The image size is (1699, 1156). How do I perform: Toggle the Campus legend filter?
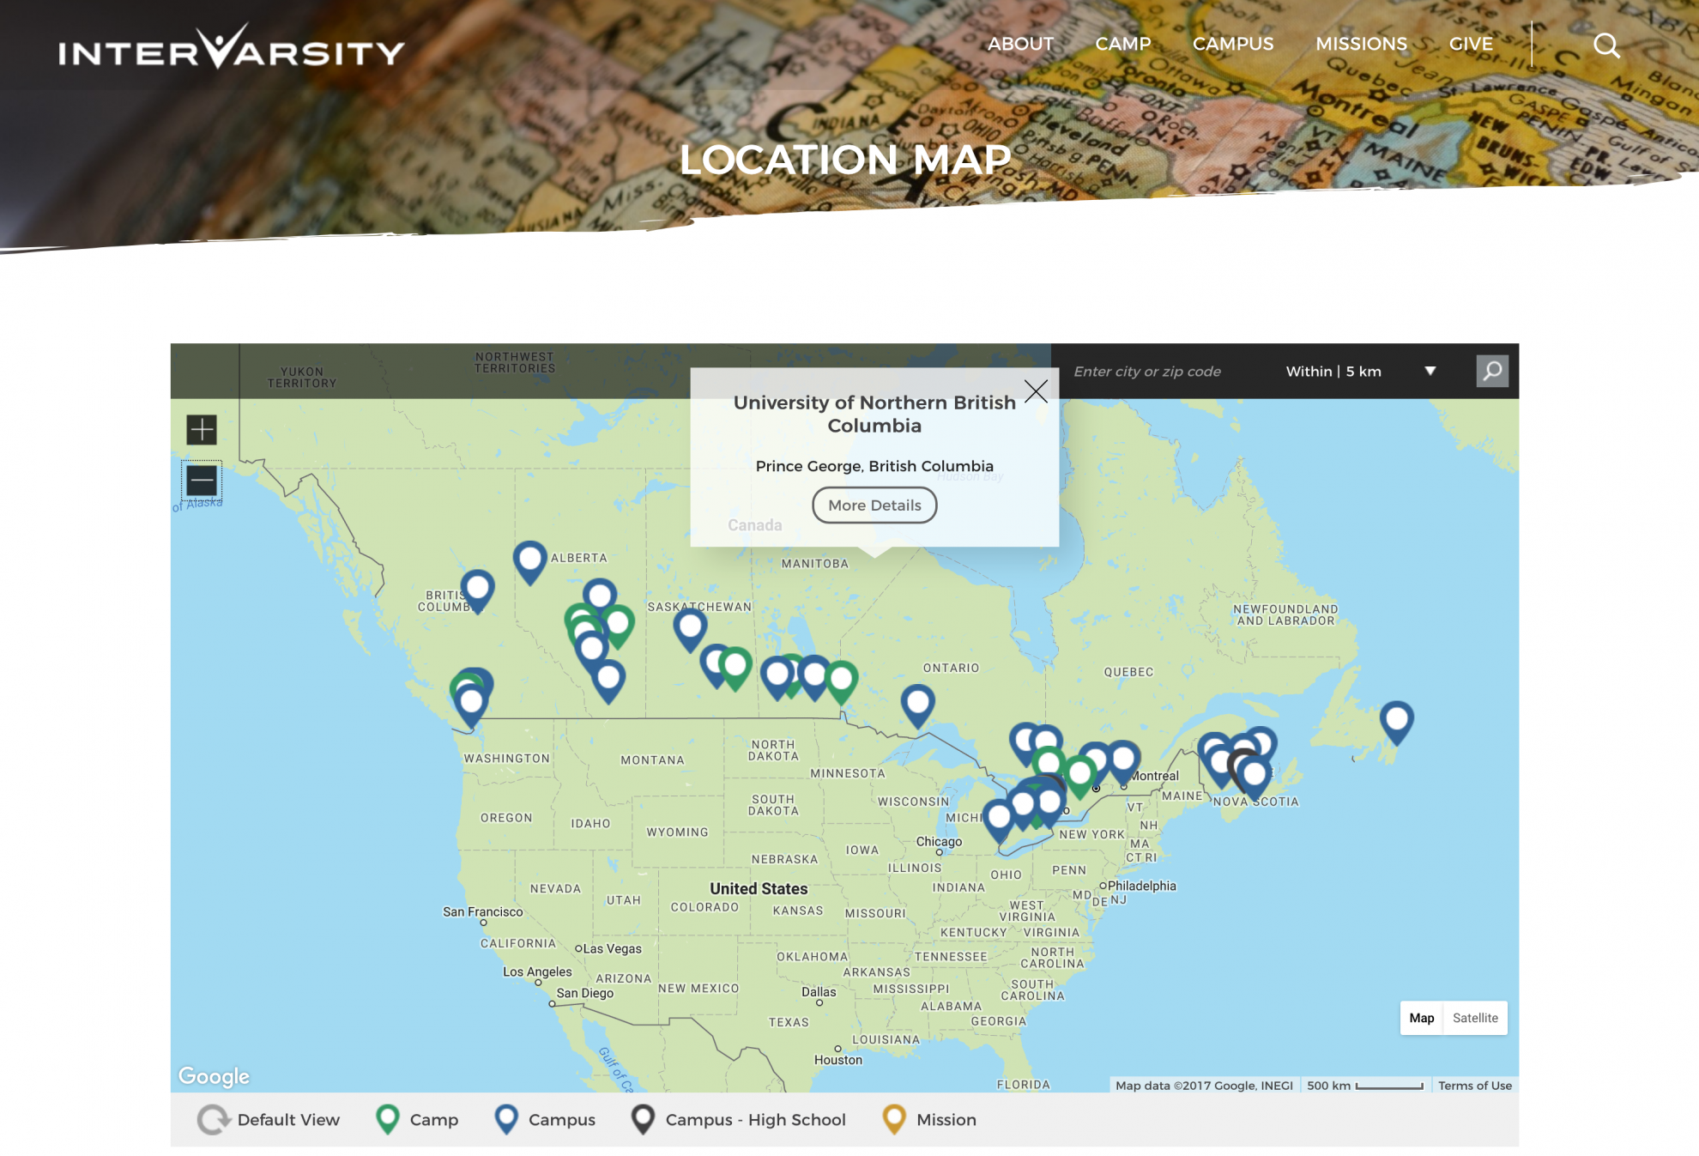point(545,1119)
